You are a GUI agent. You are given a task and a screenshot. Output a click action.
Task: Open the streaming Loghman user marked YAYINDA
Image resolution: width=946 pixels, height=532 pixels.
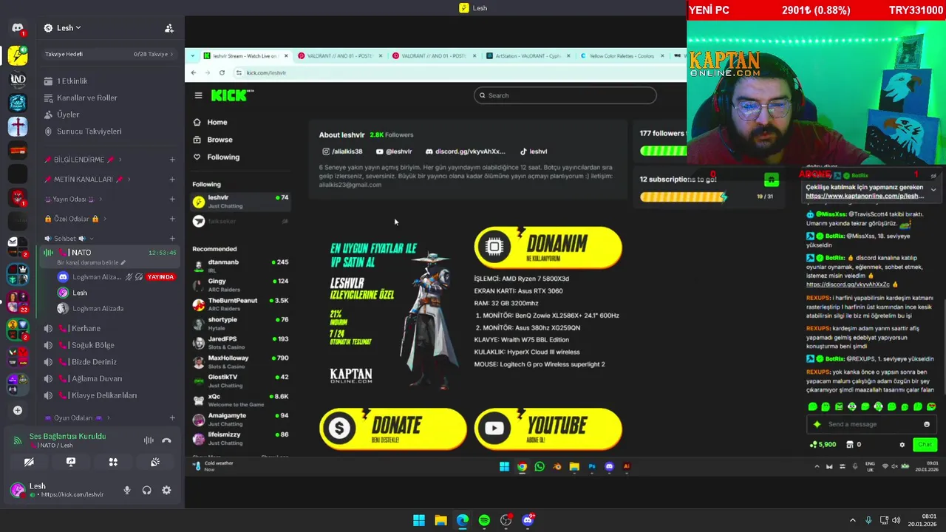point(115,277)
